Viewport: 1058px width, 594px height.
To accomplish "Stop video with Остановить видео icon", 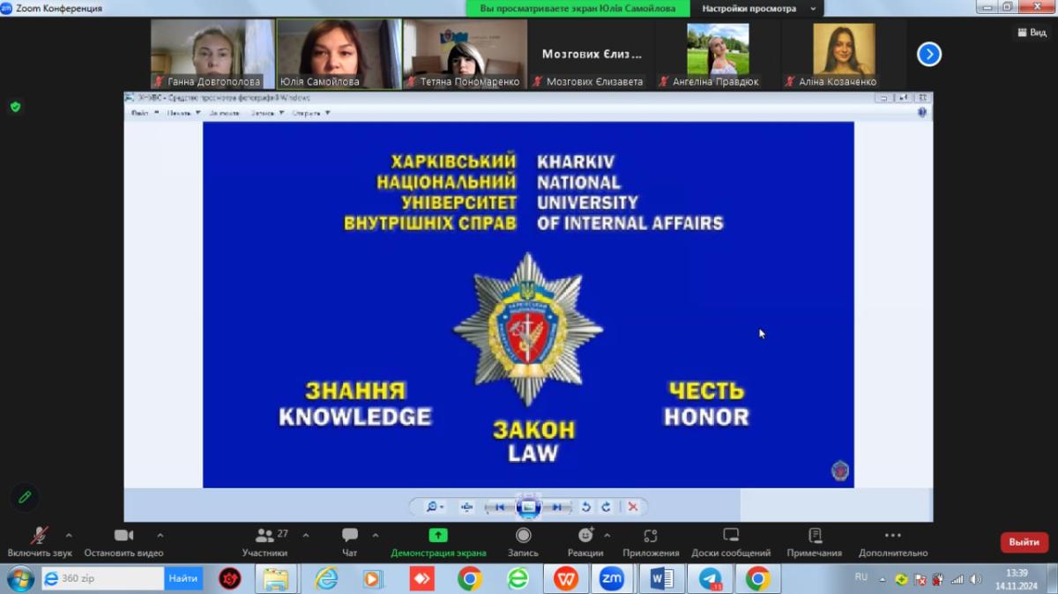I will (123, 535).
